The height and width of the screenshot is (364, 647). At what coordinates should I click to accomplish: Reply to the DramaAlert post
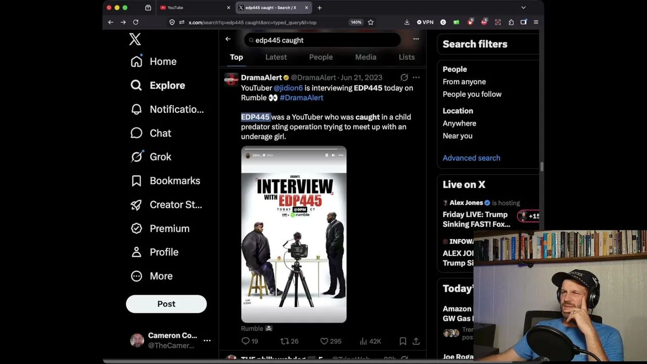(x=250, y=341)
